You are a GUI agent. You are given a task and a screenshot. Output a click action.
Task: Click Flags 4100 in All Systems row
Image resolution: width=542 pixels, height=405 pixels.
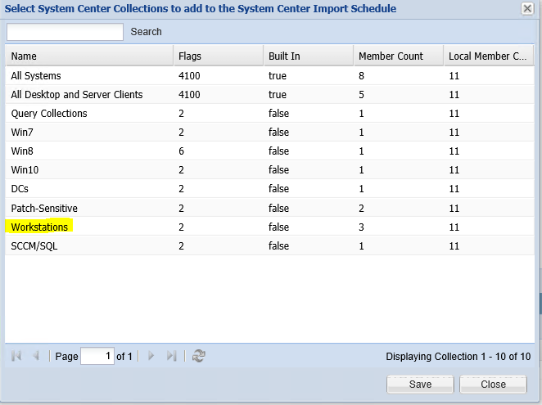[189, 75]
